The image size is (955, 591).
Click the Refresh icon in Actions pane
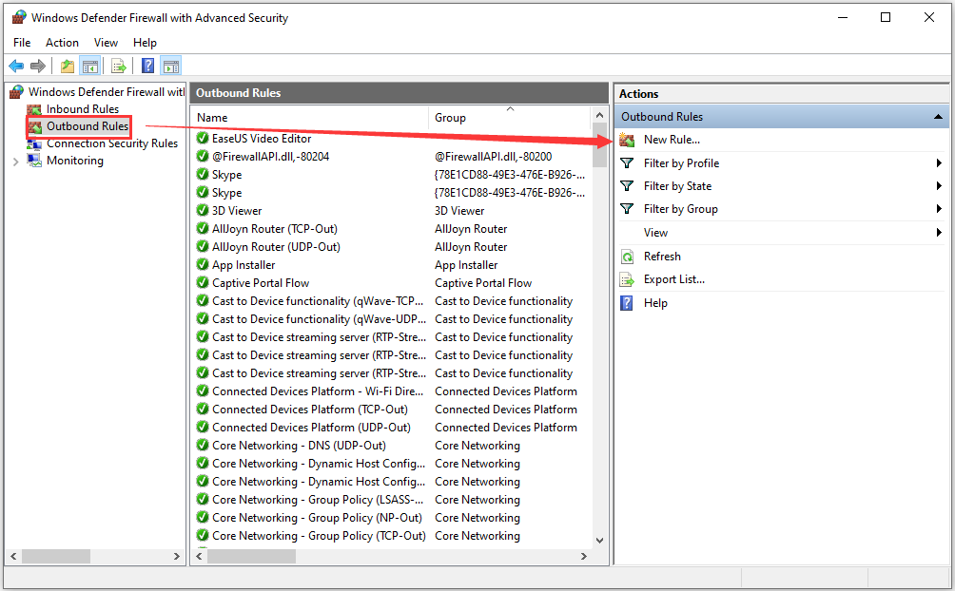coord(627,257)
